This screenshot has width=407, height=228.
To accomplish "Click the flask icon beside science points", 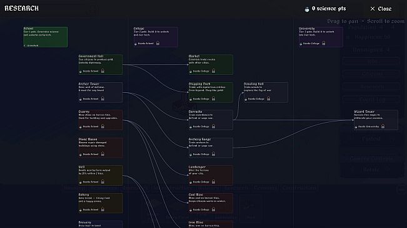I will point(307,9).
